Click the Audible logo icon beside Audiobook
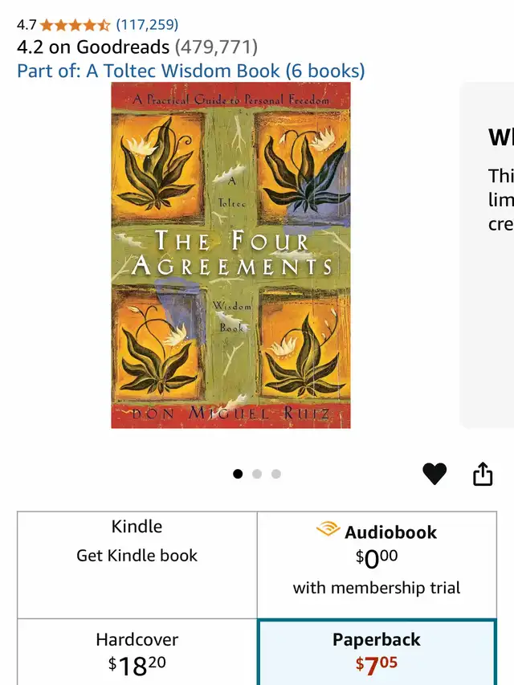The height and width of the screenshot is (685, 514). pyautogui.click(x=328, y=528)
